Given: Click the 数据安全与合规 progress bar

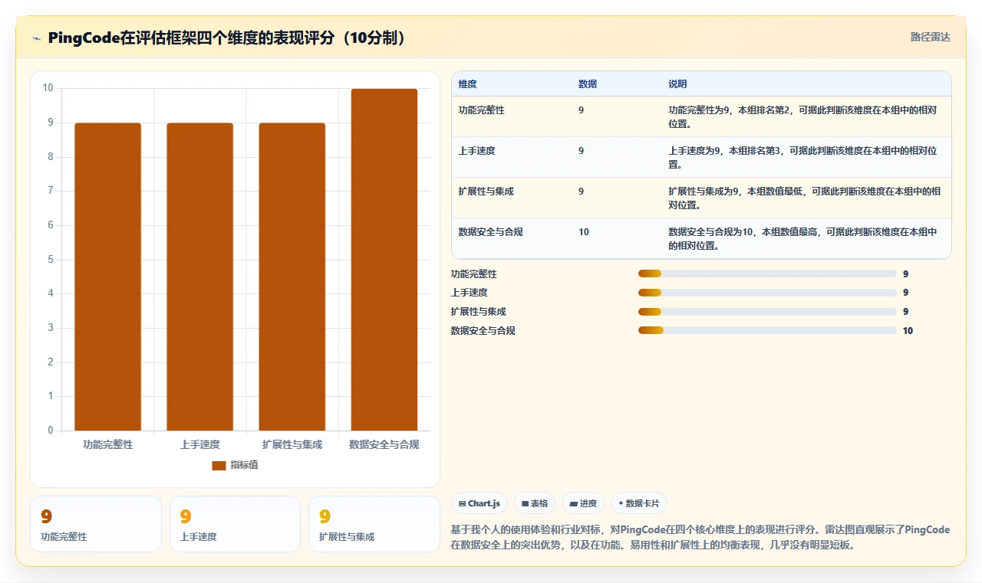Looking at the screenshot, I should click(767, 330).
